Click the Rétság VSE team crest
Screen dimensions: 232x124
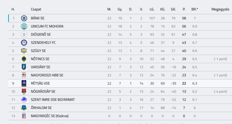click(24, 84)
